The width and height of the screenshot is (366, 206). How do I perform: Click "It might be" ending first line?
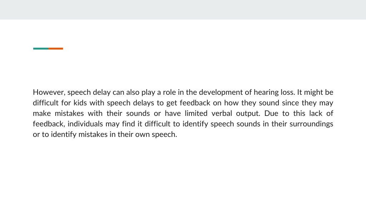tap(315, 92)
